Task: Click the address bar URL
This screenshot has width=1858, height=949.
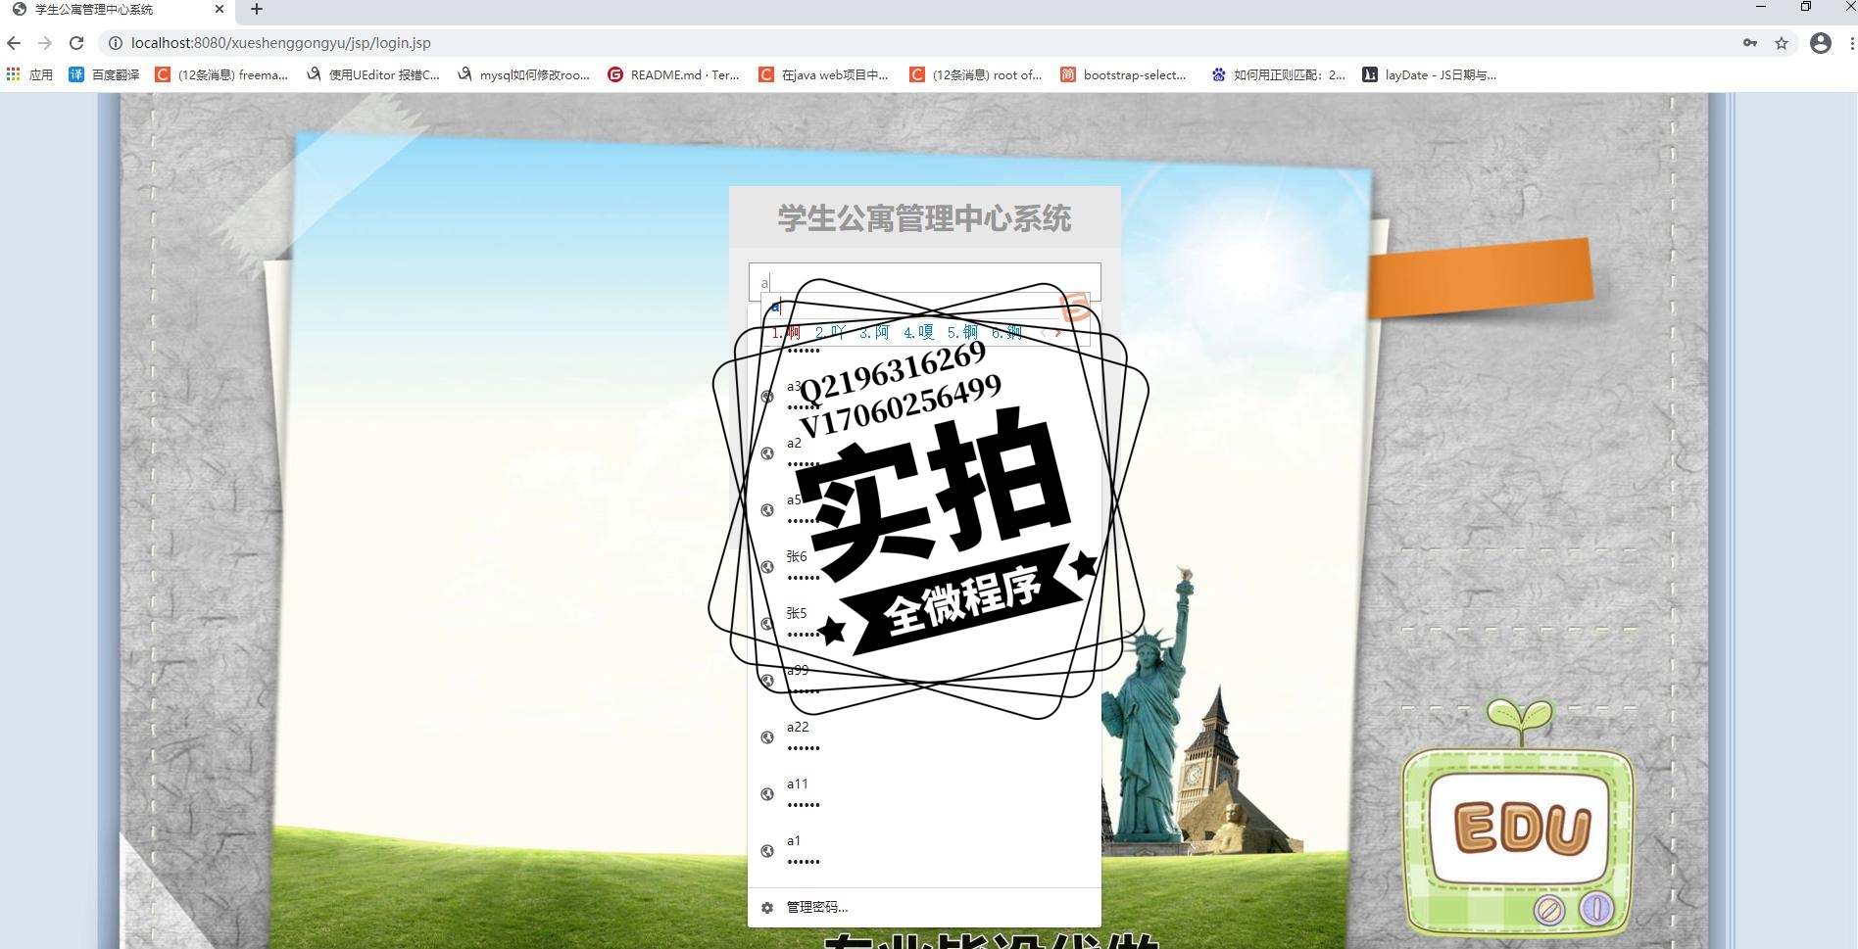Action: [x=281, y=43]
